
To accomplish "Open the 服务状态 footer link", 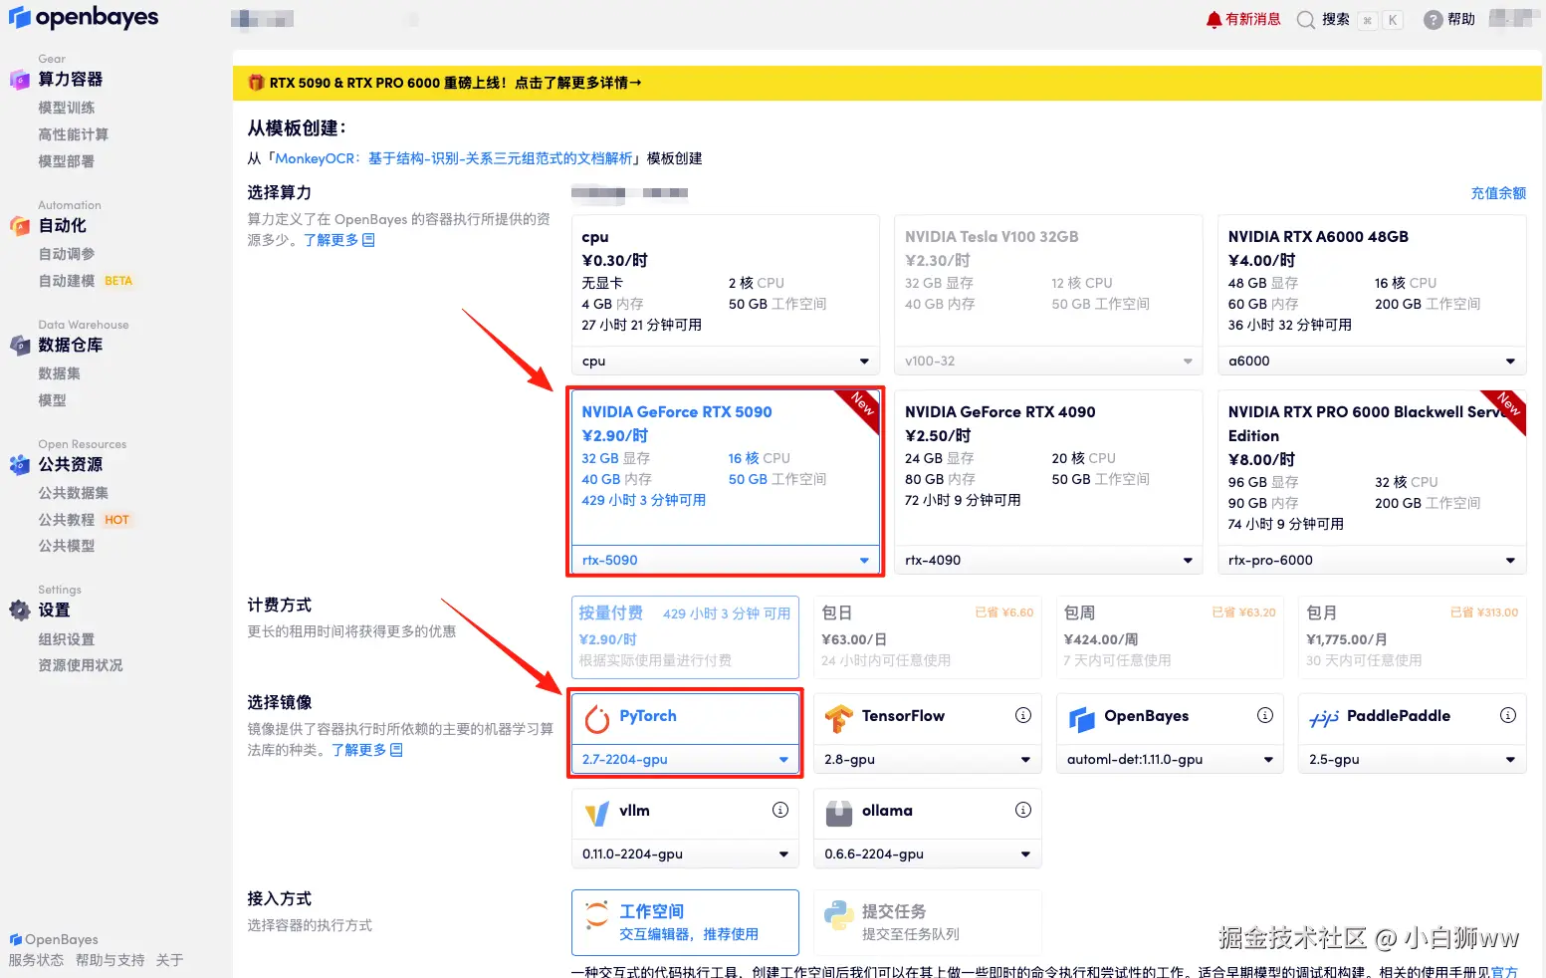I will tap(36, 960).
